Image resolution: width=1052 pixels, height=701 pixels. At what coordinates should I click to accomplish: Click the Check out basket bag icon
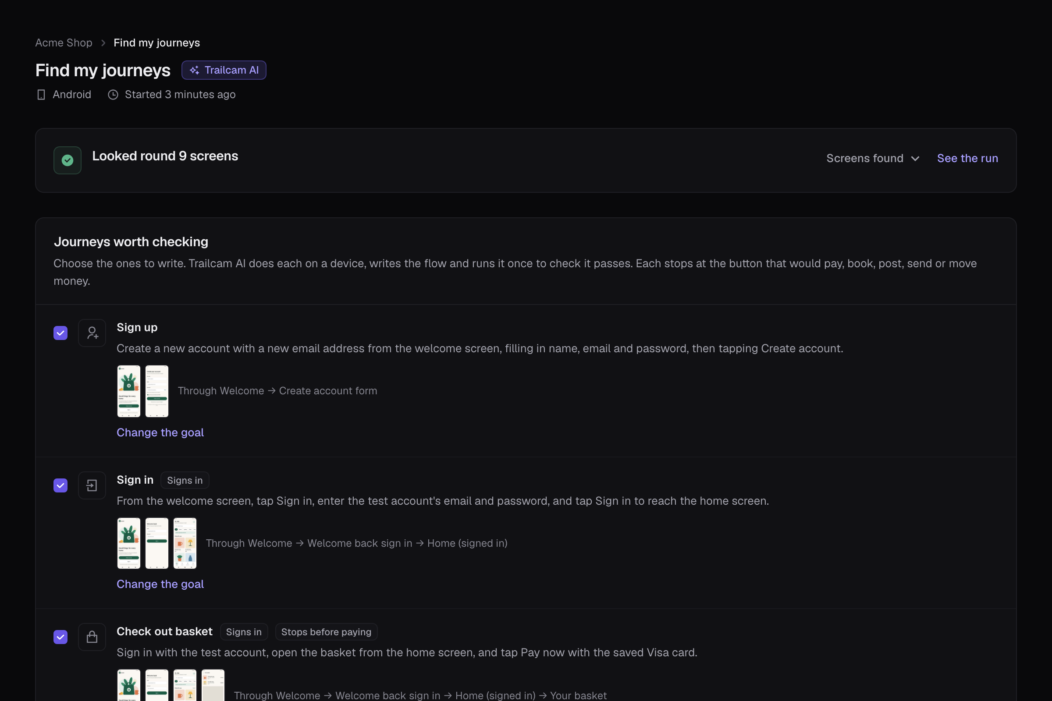(x=92, y=637)
